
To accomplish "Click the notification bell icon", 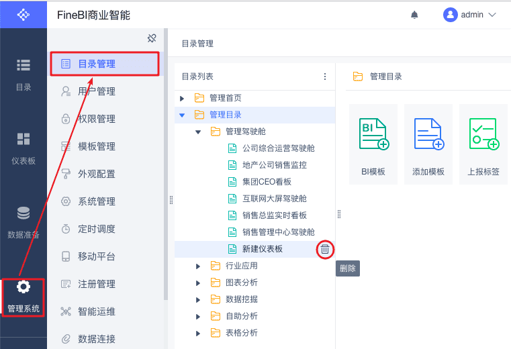I will [x=414, y=15].
